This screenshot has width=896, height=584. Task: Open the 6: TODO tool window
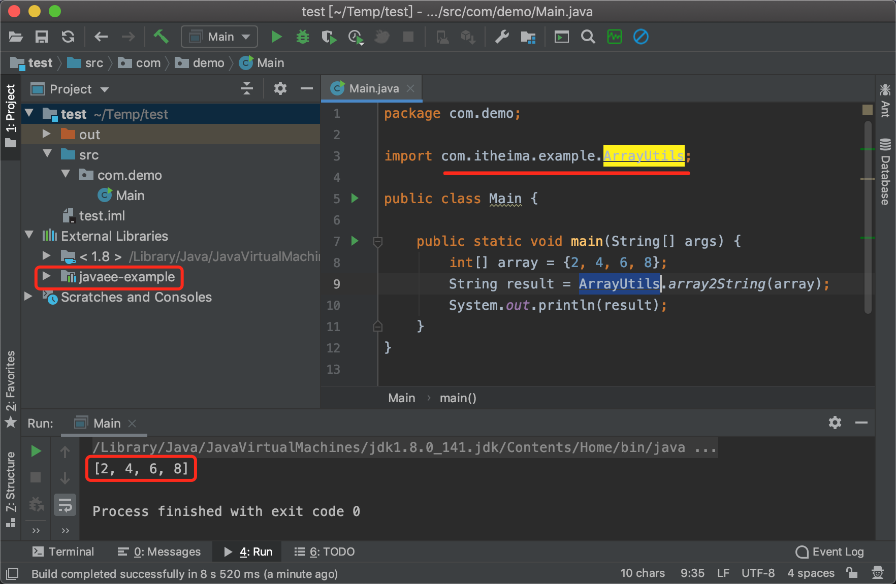(x=325, y=551)
